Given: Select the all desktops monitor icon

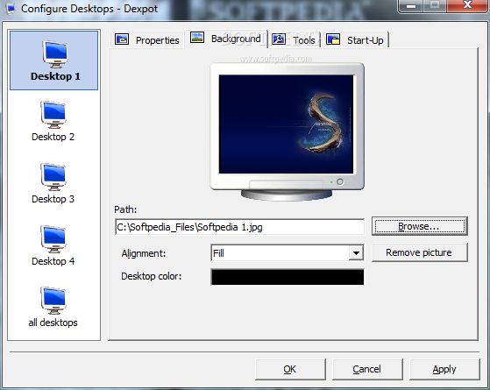Looking at the screenshot, I should click(53, 301).
